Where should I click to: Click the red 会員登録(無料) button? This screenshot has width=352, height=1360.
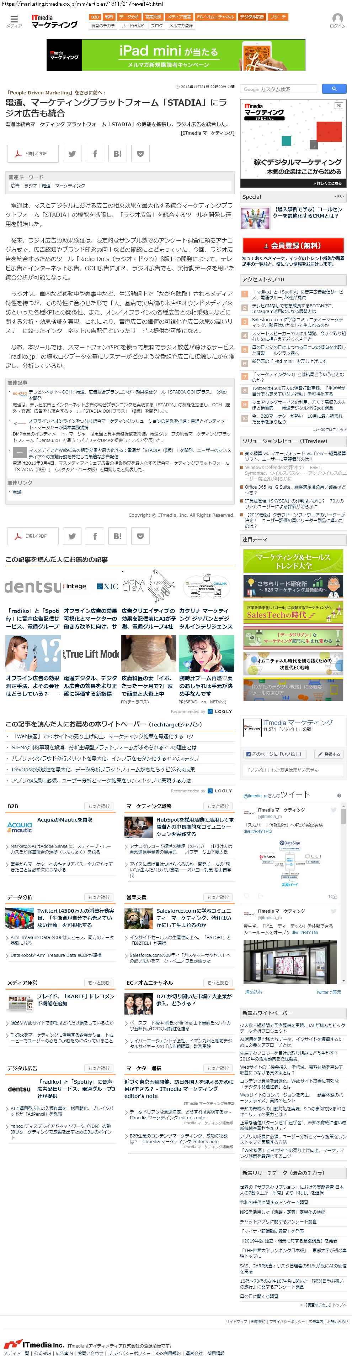293,245
